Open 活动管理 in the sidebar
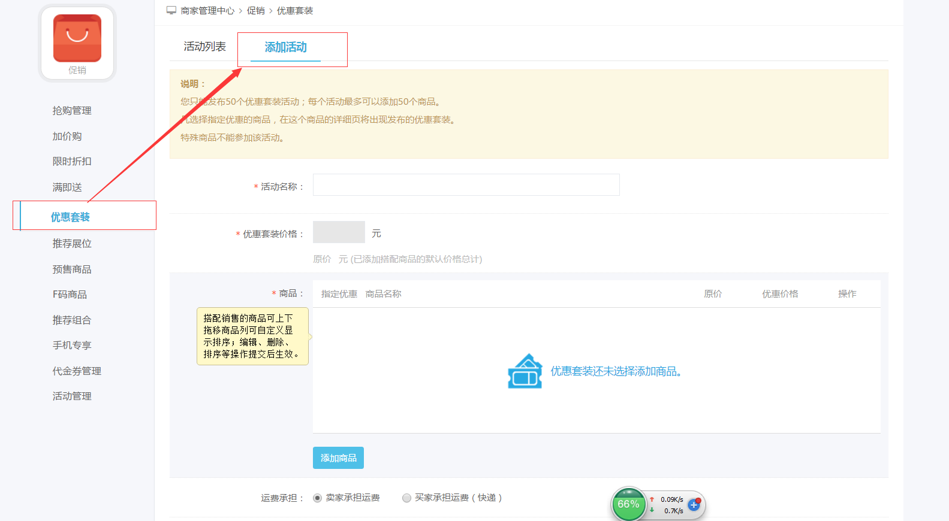This screenshot has height=521, width=949. click(72, 396)
